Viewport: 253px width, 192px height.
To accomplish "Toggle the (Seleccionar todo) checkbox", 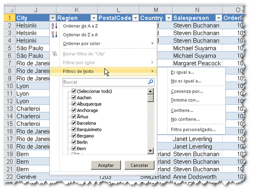I will click(74, 91).
